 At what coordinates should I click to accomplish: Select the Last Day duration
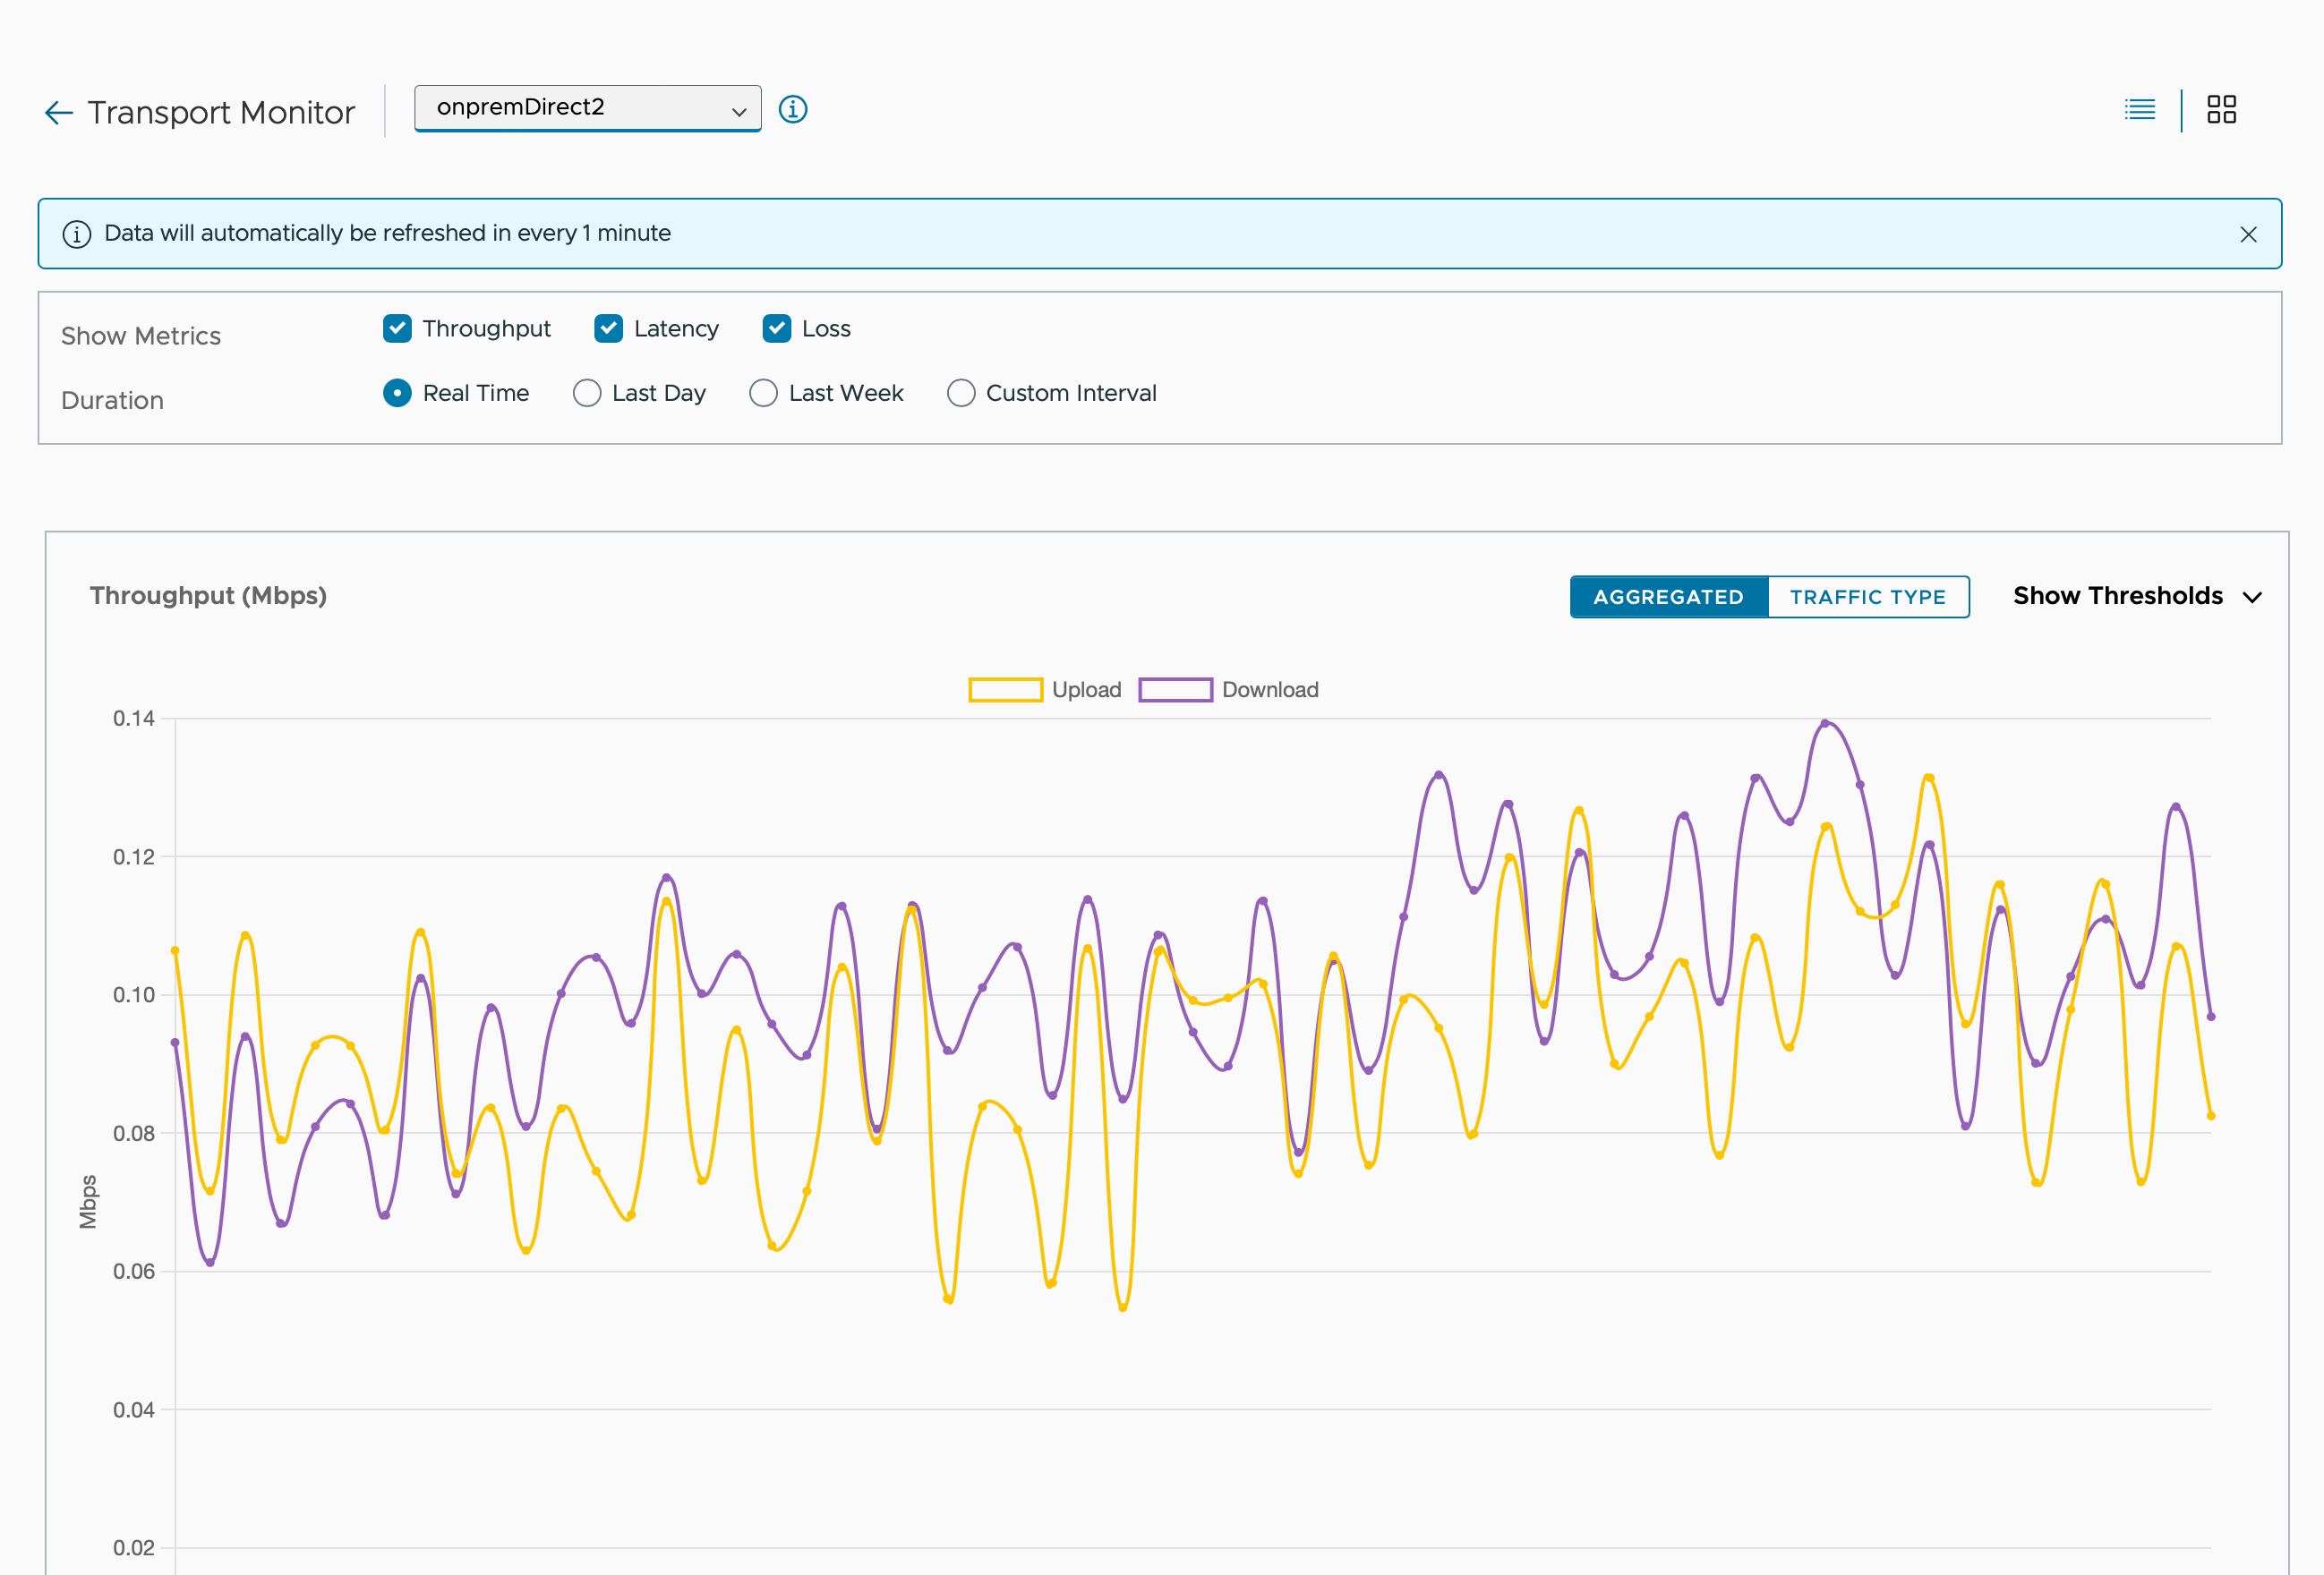(587, 393)
